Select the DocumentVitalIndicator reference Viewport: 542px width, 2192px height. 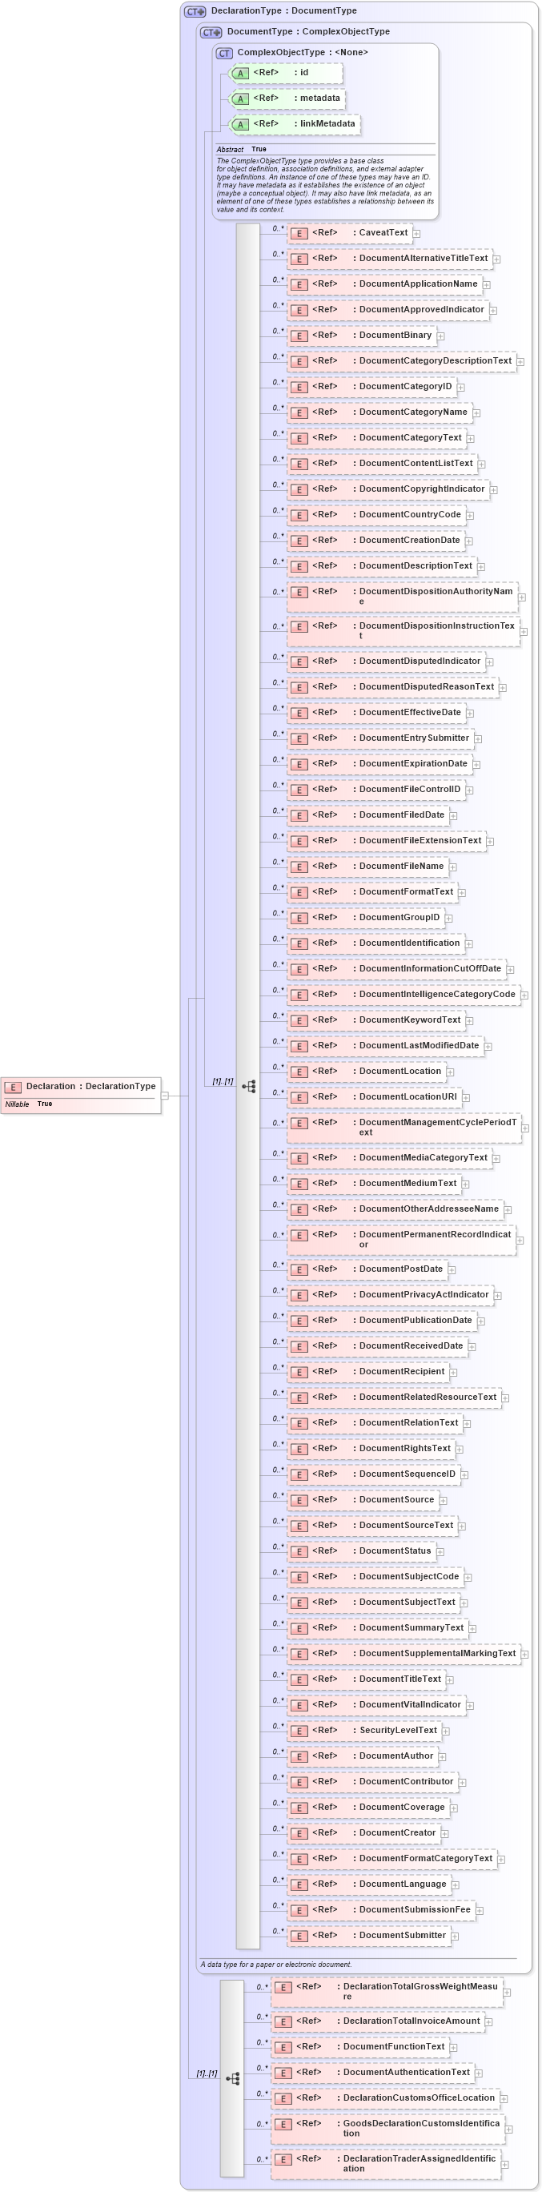pyautogui.click(x=376, y=1705)
